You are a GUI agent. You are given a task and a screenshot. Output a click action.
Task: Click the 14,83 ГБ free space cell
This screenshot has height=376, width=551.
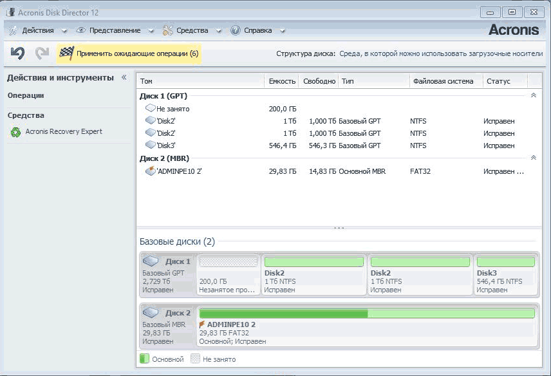point(322,171)
